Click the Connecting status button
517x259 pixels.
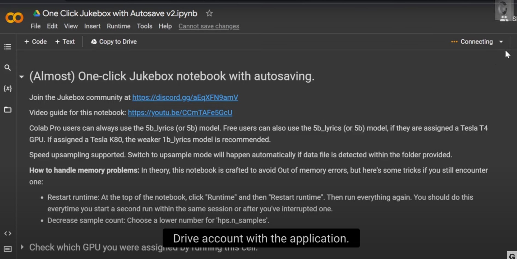(x=472, y=42)
